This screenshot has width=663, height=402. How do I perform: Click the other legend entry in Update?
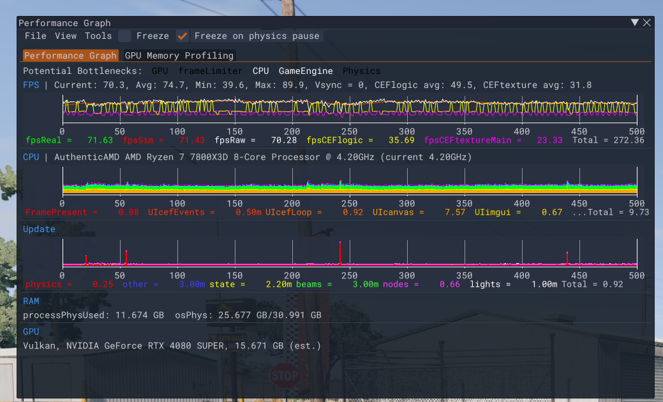point(163,284)
